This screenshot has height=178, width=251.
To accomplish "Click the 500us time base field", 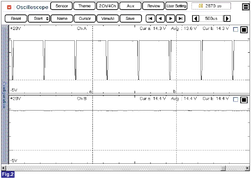I will pyautogui.click(x=211, y=19).
